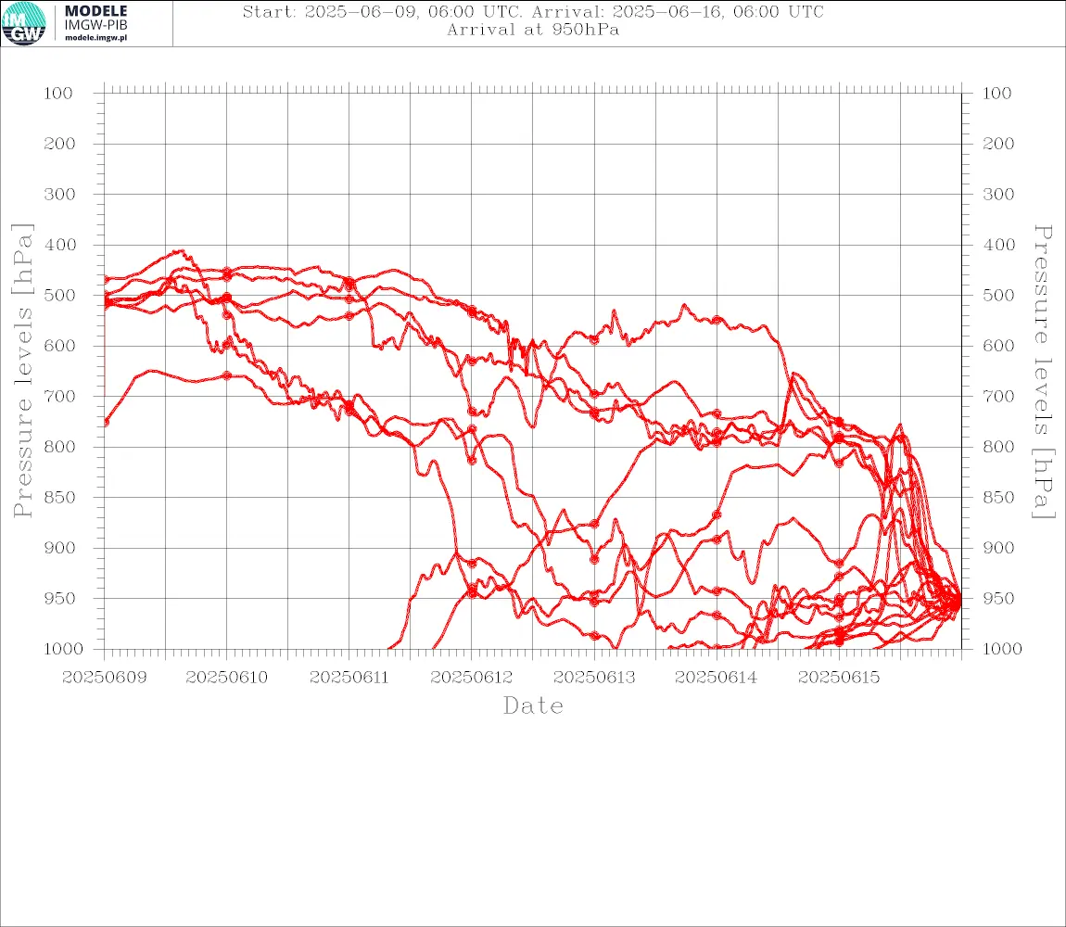Click the right axis 850 label
This screenshot has height=927, width=1066.
point(998,497)
